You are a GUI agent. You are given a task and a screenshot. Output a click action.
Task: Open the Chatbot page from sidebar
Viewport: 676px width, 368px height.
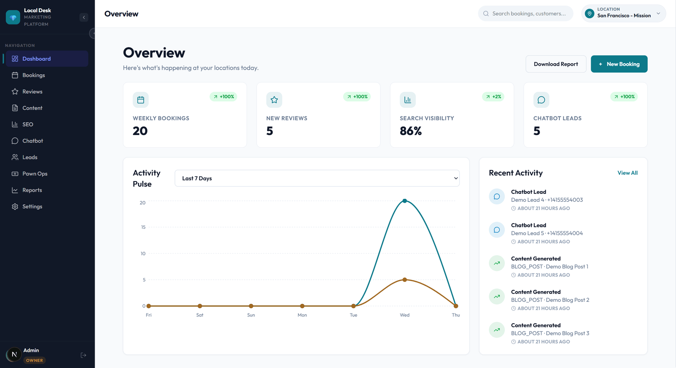(33, 141)
